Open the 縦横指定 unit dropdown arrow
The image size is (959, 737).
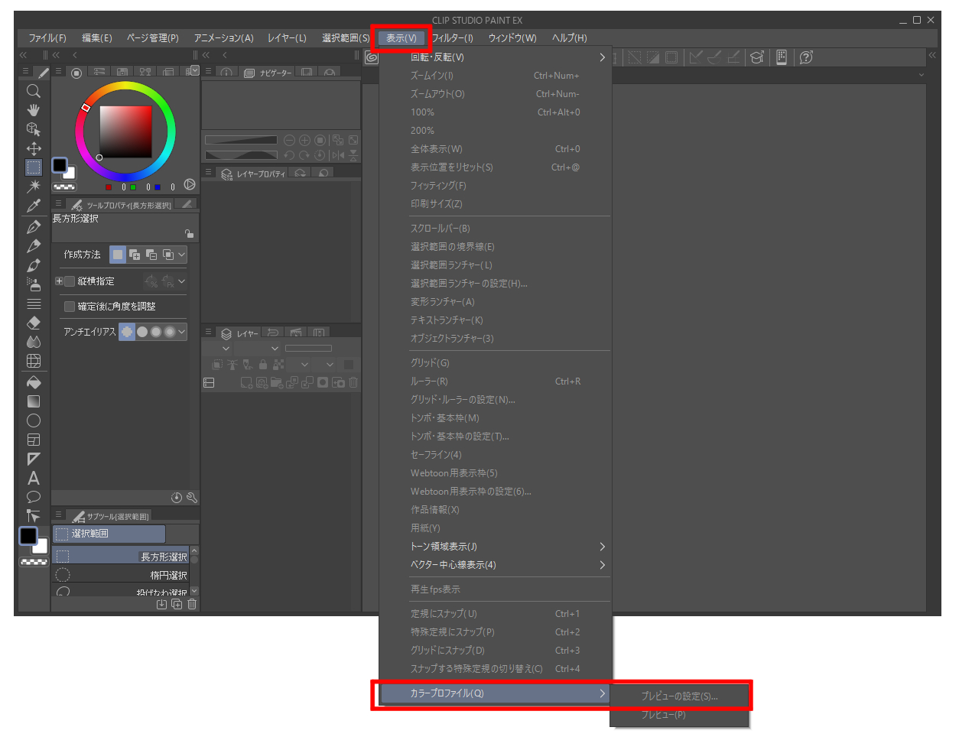point(182,281)
